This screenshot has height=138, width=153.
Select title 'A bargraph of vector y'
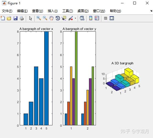pos(79,29)
